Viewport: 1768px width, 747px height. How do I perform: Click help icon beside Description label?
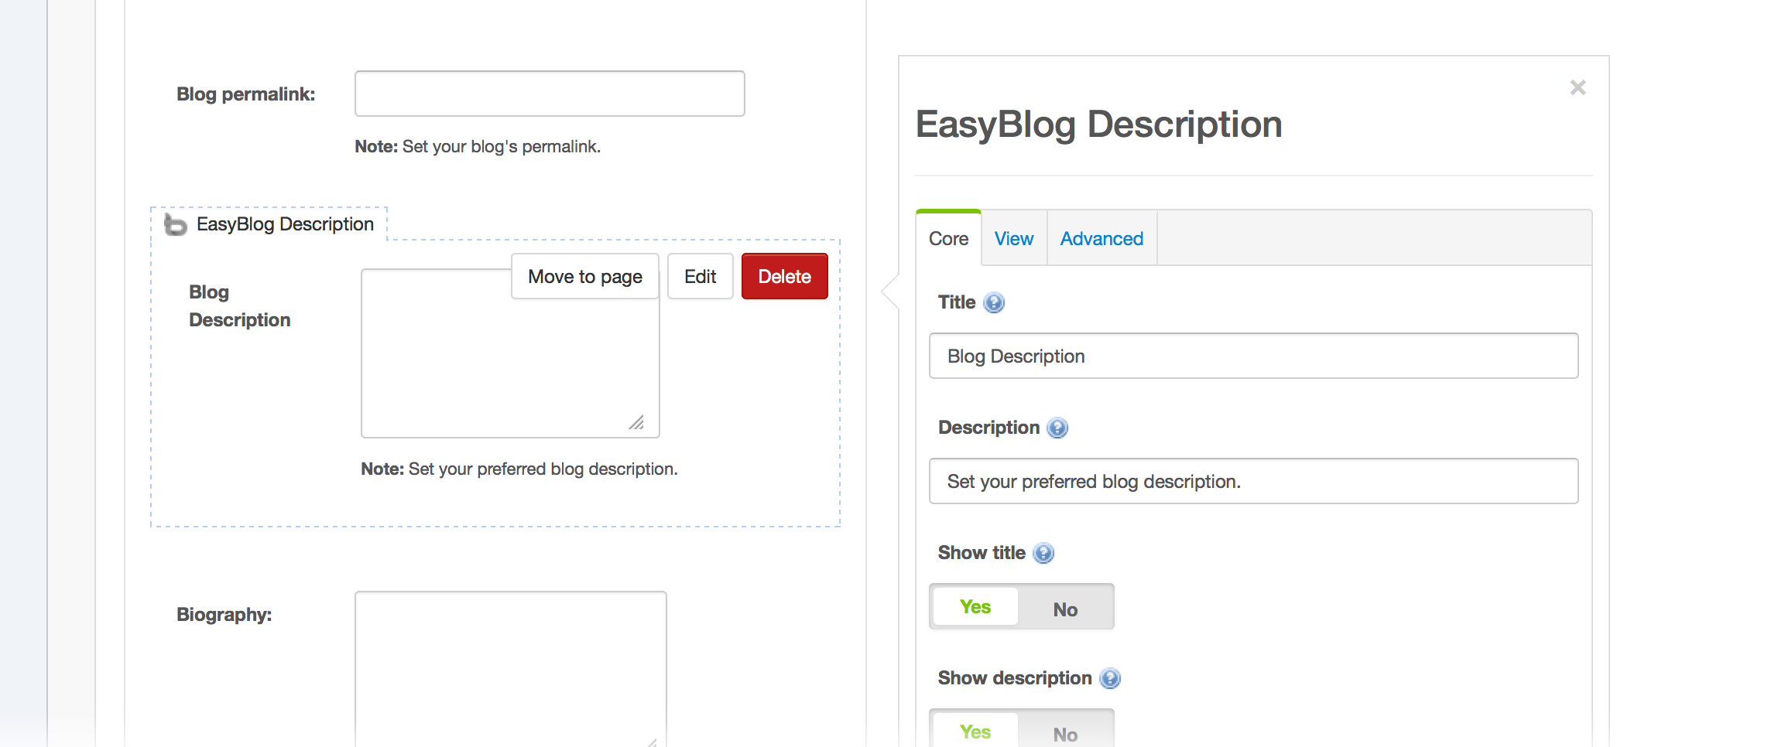1057,428
